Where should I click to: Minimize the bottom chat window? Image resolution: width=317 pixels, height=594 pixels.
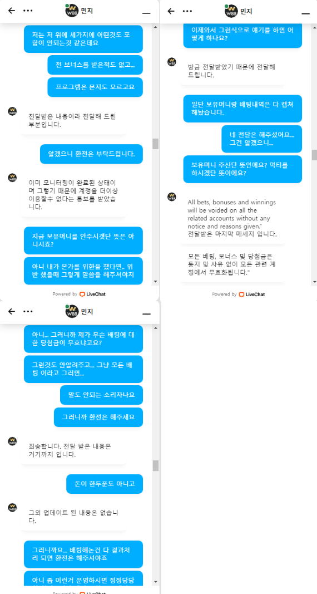tap(146, 314)
